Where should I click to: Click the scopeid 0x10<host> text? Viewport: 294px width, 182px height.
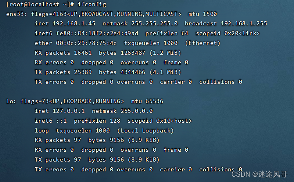[159, 121]
